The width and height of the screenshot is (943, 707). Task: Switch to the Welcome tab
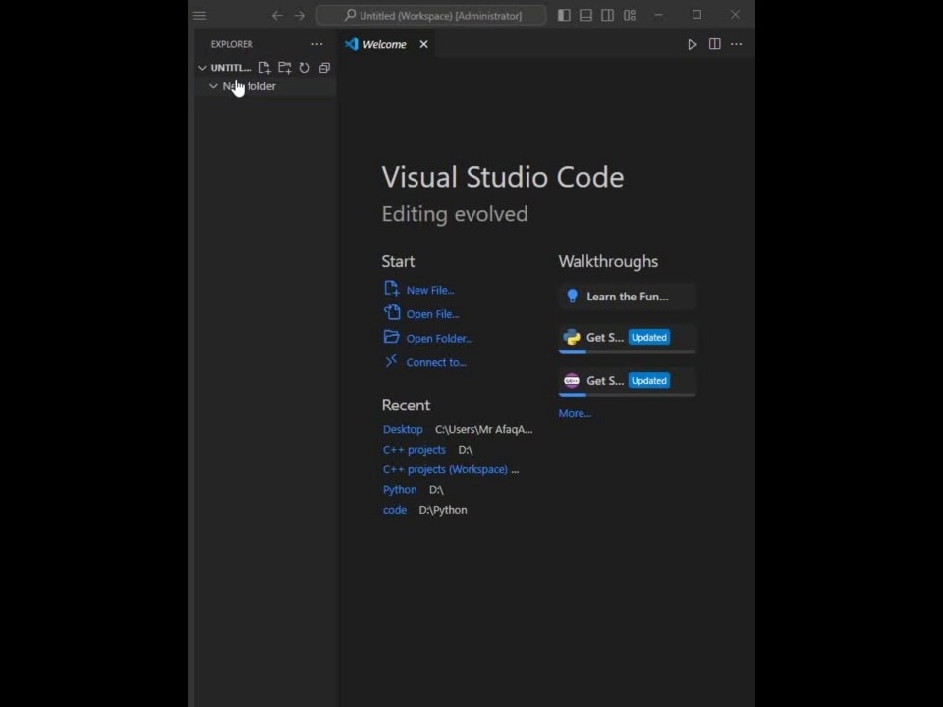point(384,44)
